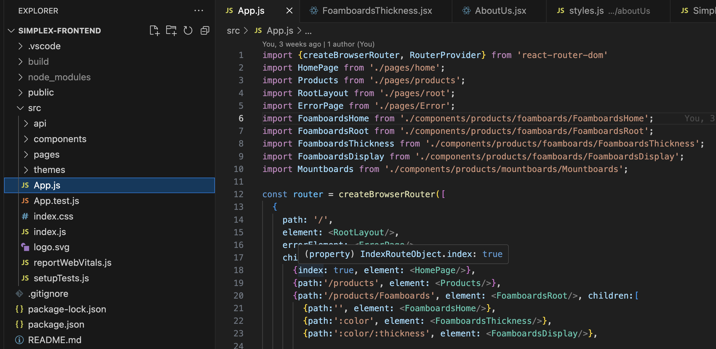The width and height of the screenshot is (716, 349).
Task: Click the JS icon of reportWebVitals.js
Action: pyautogui.click(x=25, y=263)
